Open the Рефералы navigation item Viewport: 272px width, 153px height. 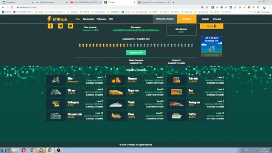pos(102,19)
